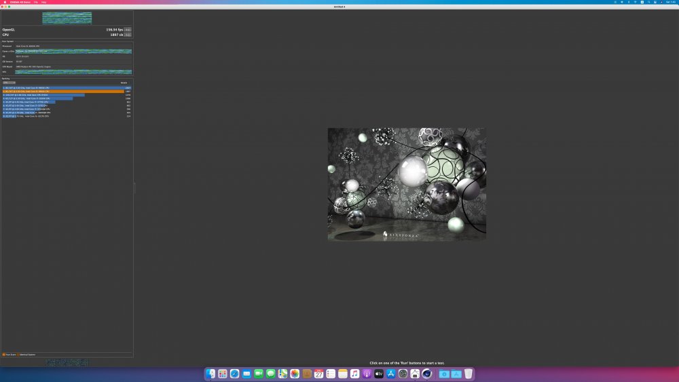Viewport: 679px width, 382px height.
Task: Open the Help menu
Action: coord(43,2)
